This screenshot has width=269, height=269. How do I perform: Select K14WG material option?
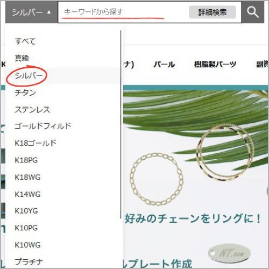62,194
